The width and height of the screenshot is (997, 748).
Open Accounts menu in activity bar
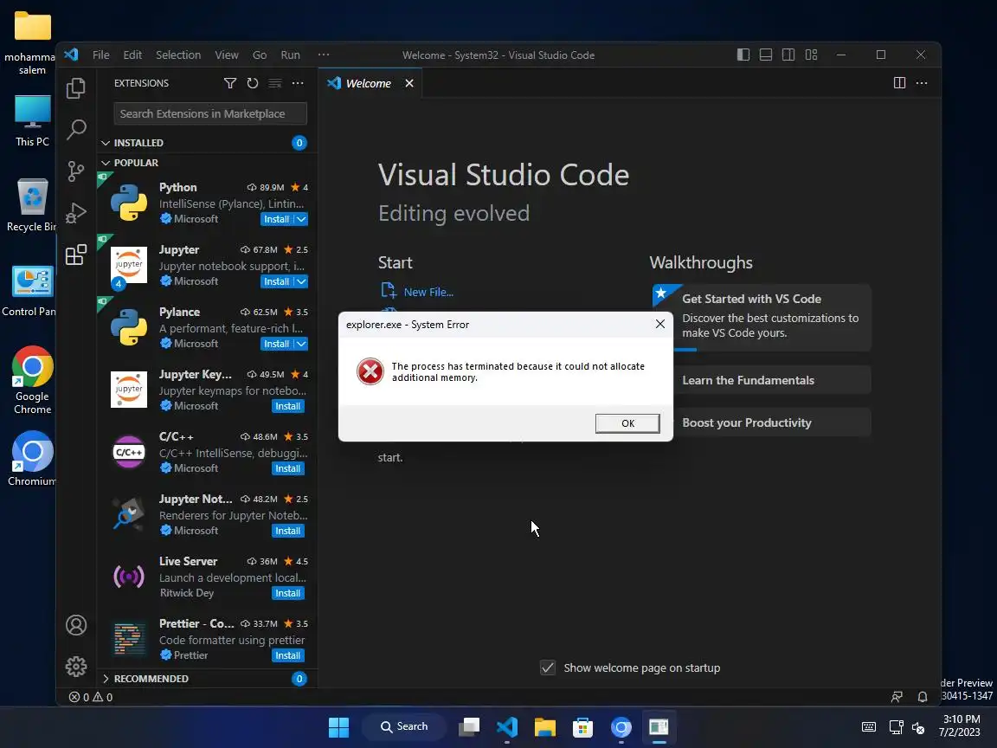click(x=75, y=625)
